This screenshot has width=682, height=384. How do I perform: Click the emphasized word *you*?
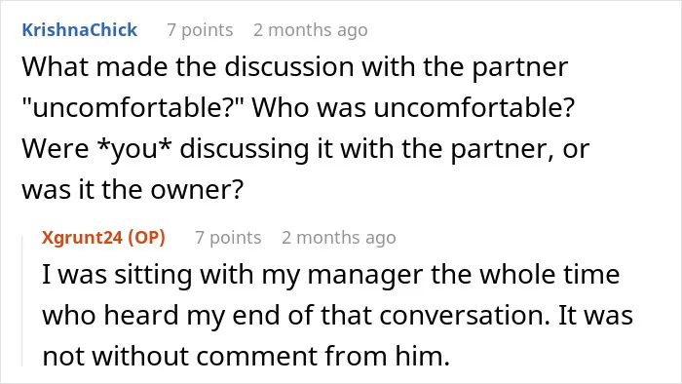point(134,149)
